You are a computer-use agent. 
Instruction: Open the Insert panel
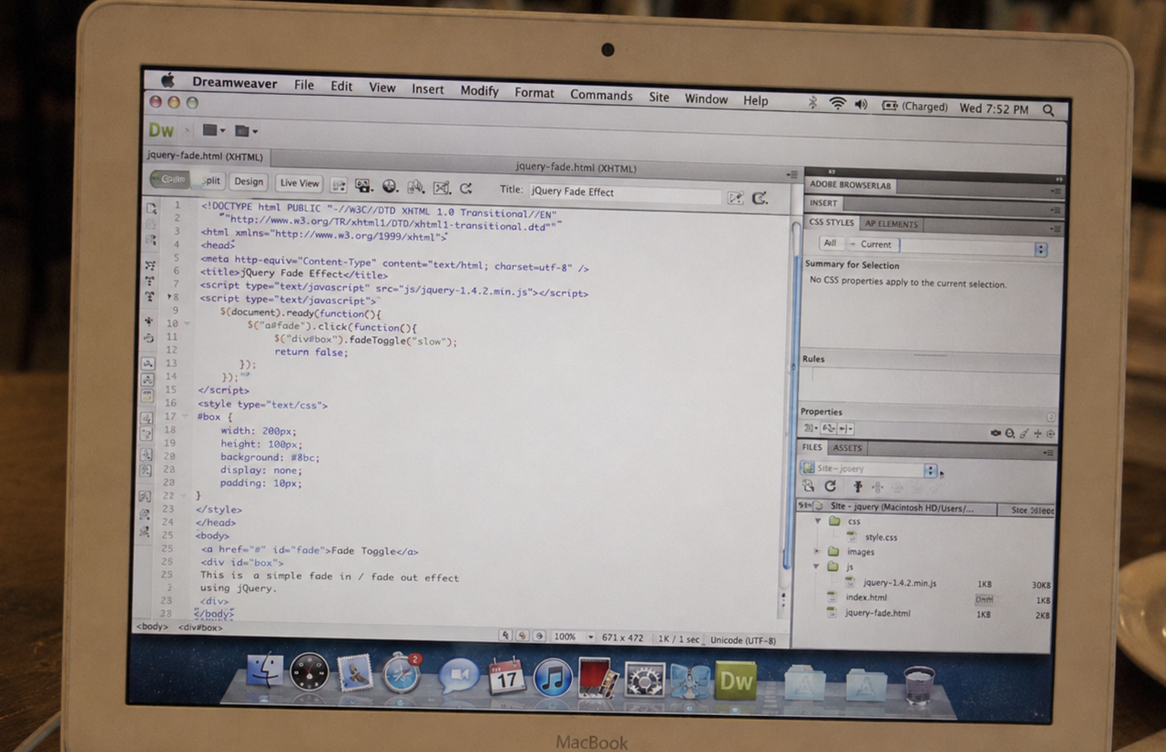coord(823,203)
